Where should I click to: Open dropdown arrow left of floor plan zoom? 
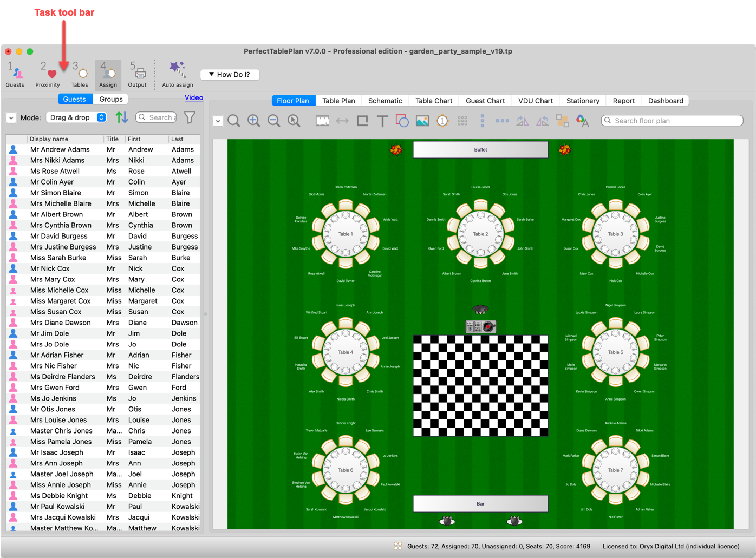[x=218, y=121]
